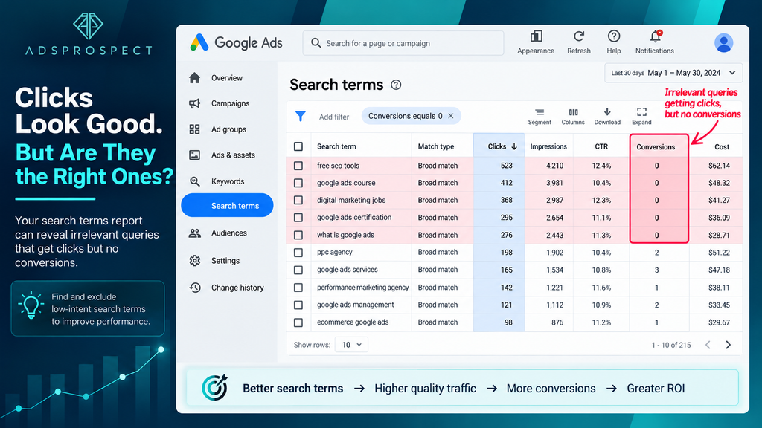The height and width of the screenshot is (428, 762).
Task: Click '523' clicks cell
Action: [506, 166]
